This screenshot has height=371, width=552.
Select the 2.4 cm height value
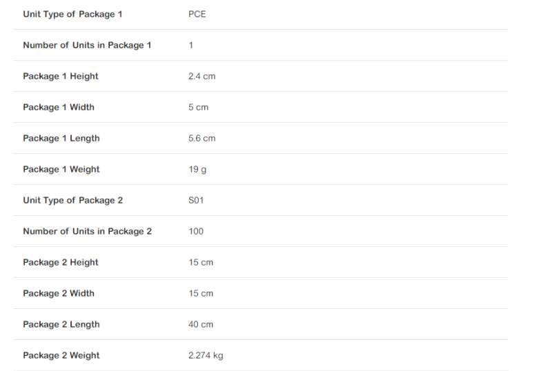pyautogui.click(x=201, y=76)
